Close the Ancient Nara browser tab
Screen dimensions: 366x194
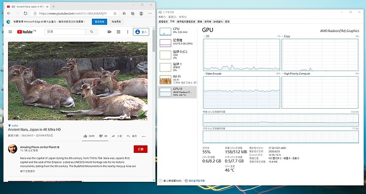point(47,7)
